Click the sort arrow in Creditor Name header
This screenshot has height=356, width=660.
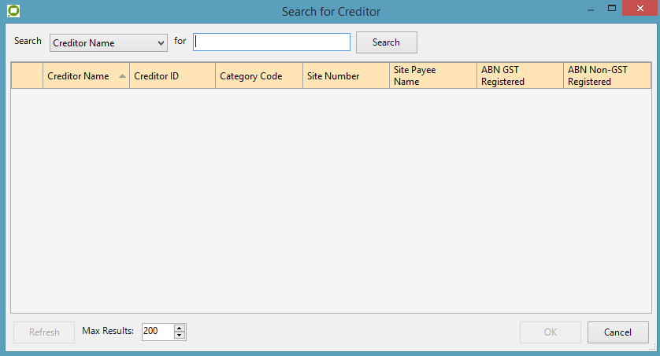tap(122, 76)
